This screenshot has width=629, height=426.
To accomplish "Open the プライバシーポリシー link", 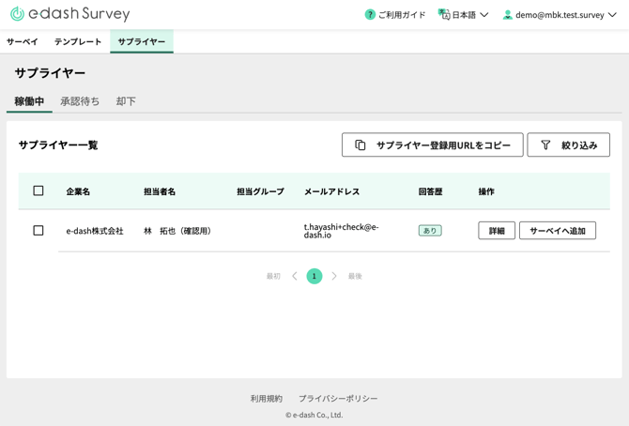I will click(x=338, y=399).
